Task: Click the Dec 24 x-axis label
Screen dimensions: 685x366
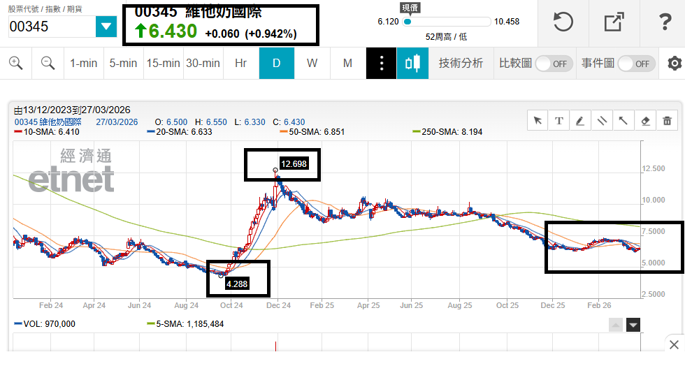Action: point(278,305)
